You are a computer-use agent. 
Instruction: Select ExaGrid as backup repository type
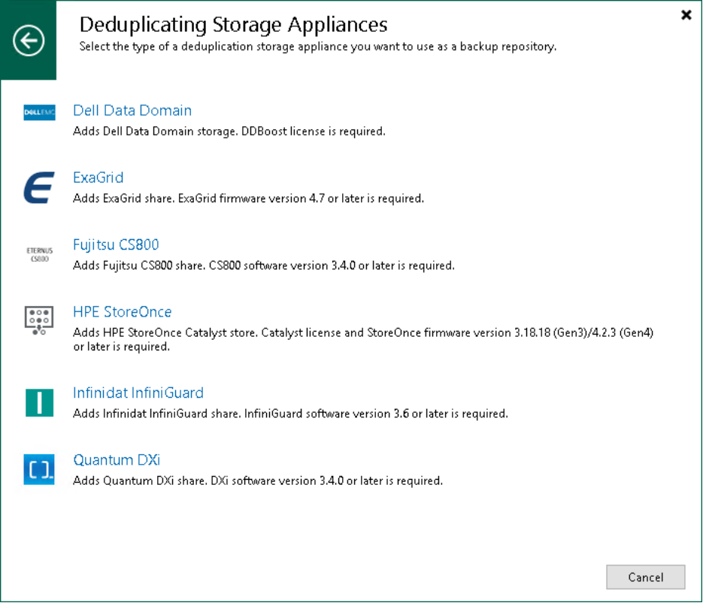[98, 177]
